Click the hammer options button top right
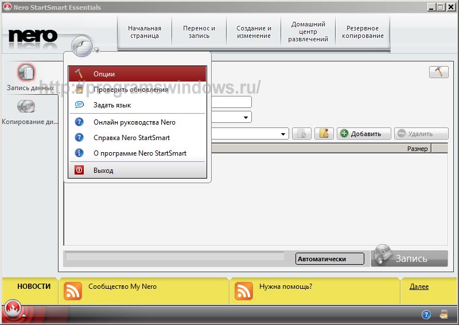This screenshot has width=459, height=325. coord(438,72)
